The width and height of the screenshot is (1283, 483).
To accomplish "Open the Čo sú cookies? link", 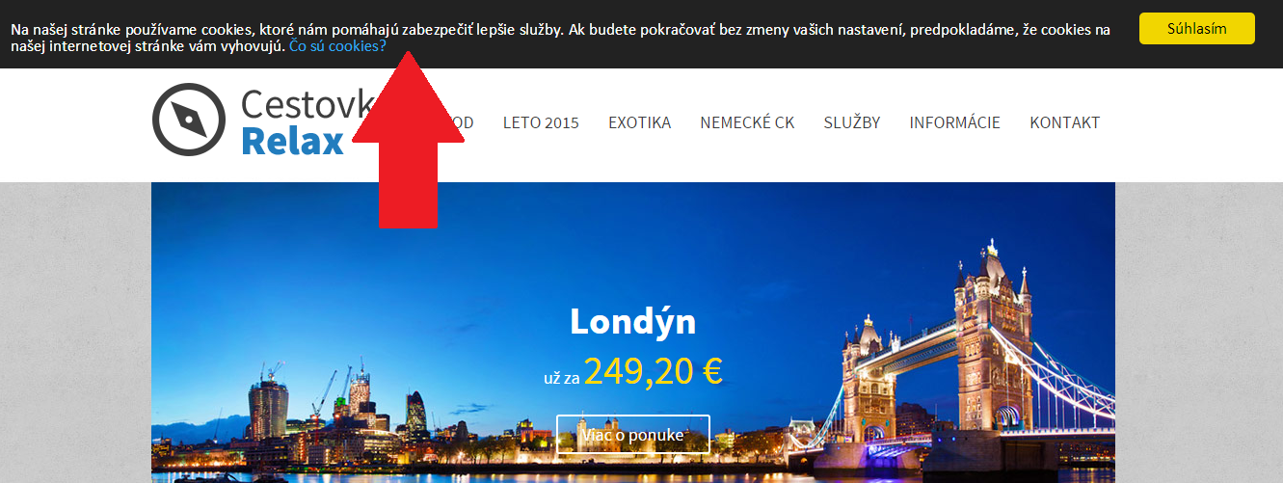I will pos(337,45).
